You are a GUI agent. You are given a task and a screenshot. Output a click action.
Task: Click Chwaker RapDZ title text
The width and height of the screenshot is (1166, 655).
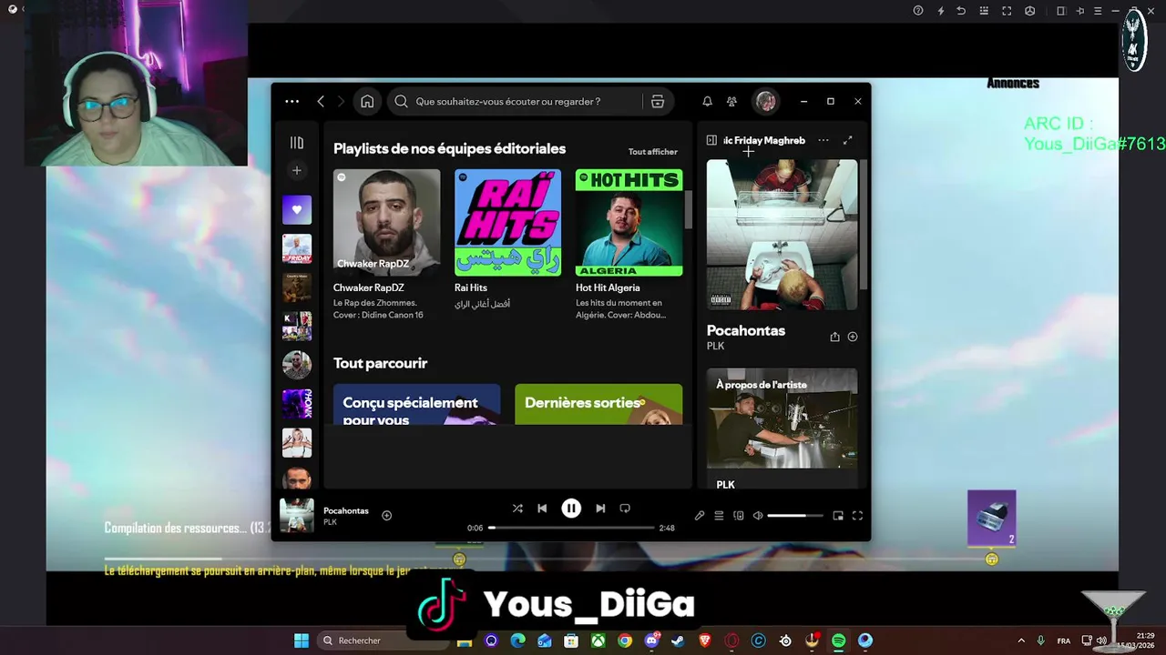click(x=369, y=287)
